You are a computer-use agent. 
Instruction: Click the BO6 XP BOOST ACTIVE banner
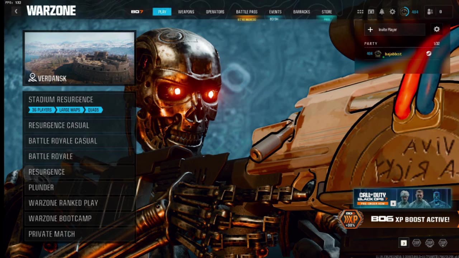[410, 219]
